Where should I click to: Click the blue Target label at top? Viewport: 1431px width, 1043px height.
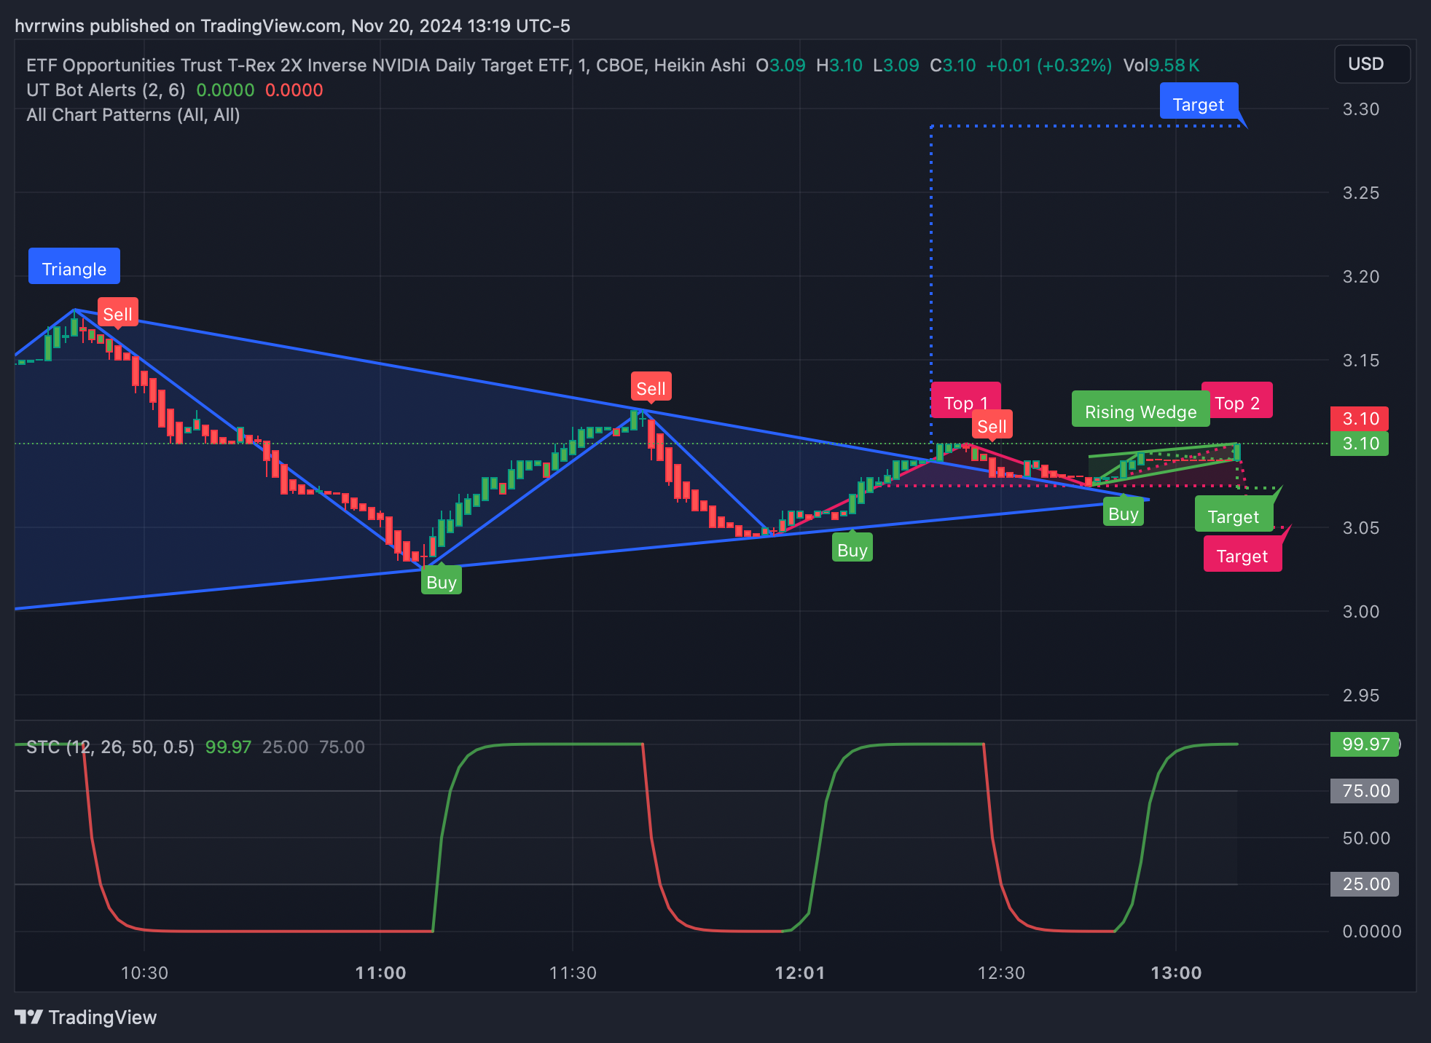1199,102
